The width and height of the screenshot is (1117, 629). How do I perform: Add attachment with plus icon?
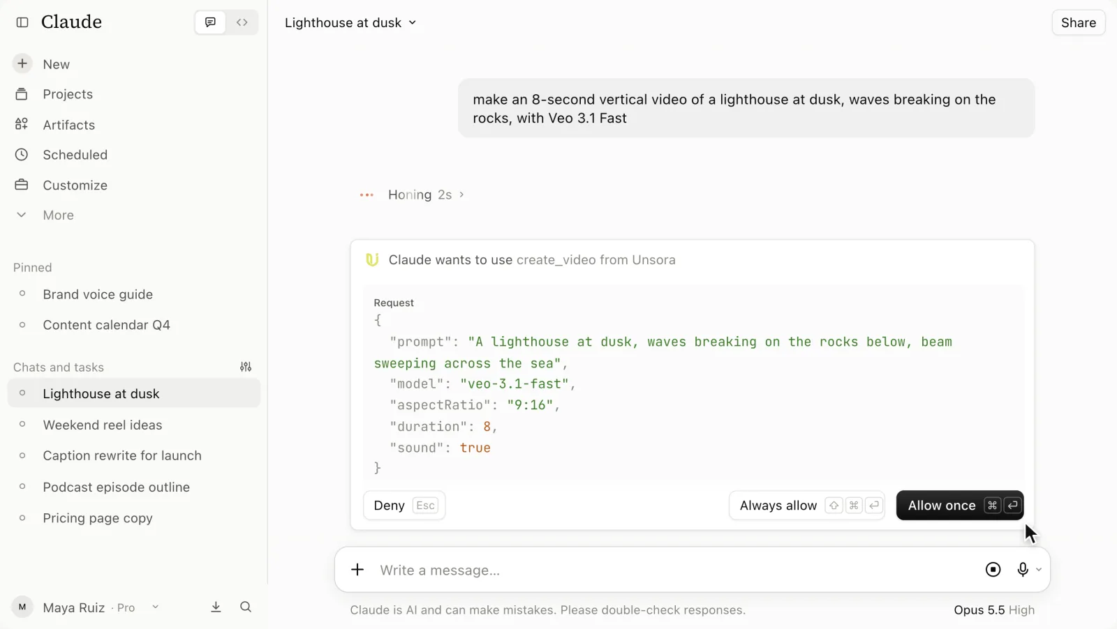coord(357,570)
